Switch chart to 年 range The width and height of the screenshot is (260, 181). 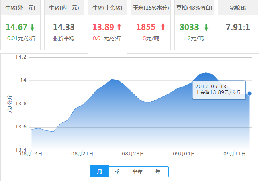pos(158,172)
